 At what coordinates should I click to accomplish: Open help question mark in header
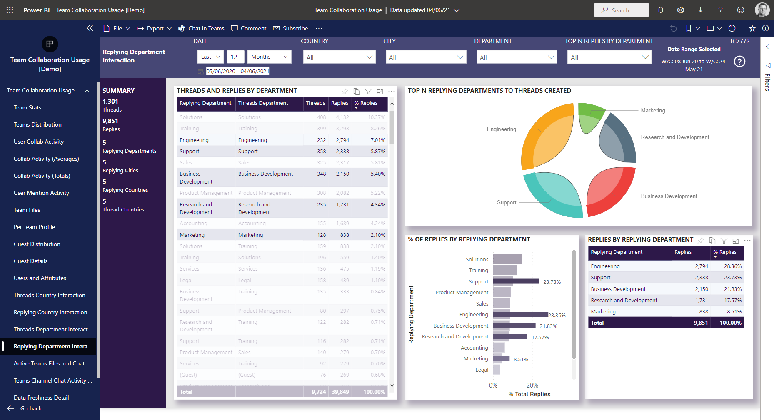click(721, 10)
